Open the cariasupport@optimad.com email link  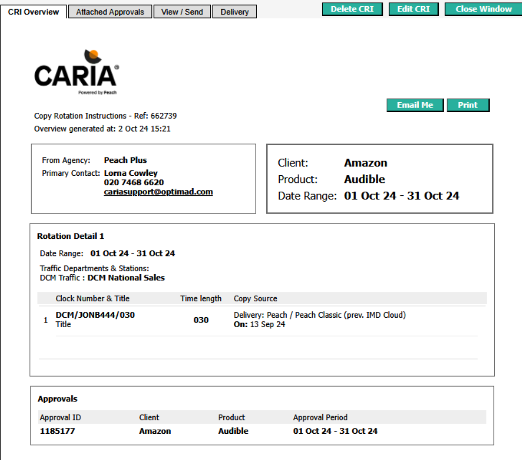[158, 192]
